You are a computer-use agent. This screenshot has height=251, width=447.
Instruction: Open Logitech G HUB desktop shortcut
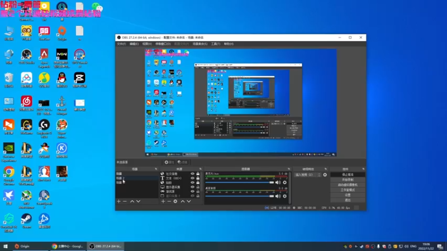point(44,129)
